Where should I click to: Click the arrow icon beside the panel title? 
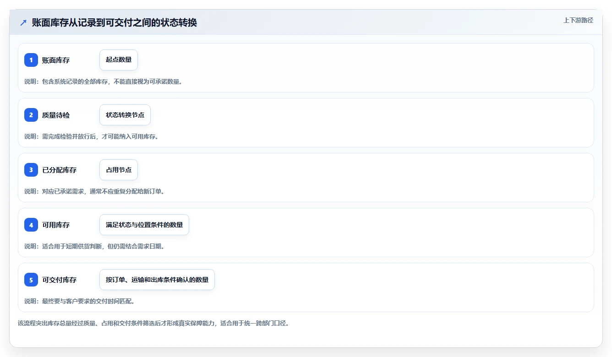click(23, 23)
